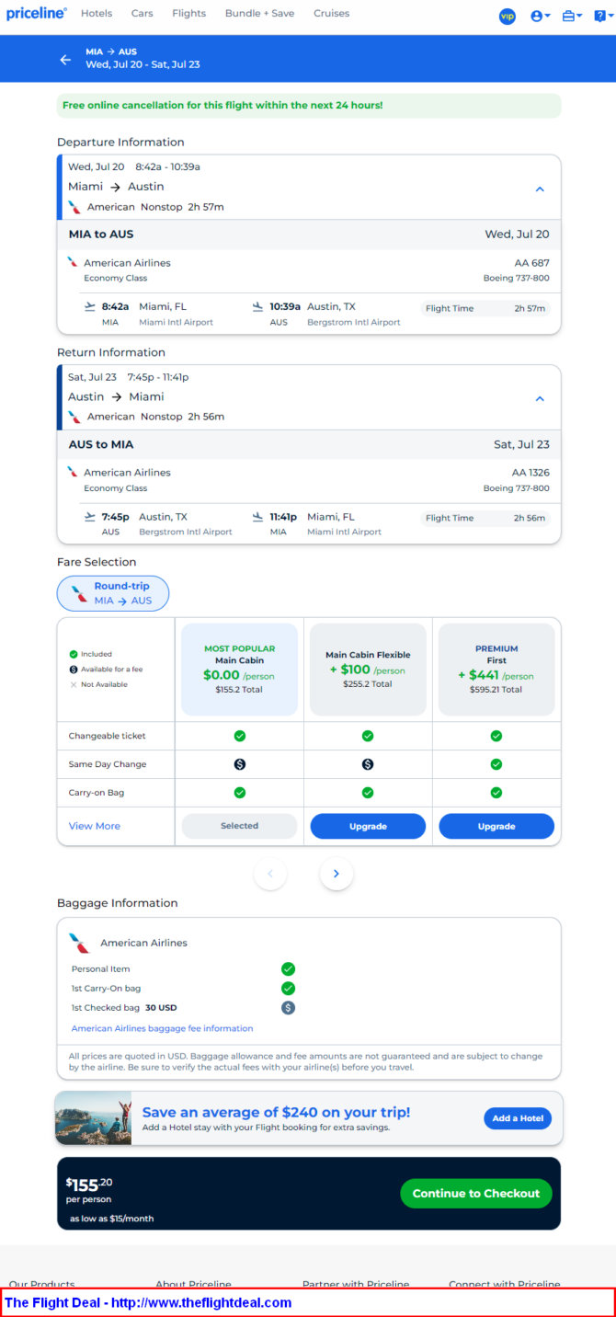Viewport: 616px width, 1317px height.
Task: Click Same Day Change fee icon for Main Cabin Flexible
Action: click(x=368, y=764)
